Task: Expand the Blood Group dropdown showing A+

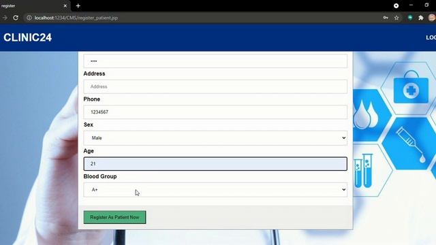Action: 215,189
